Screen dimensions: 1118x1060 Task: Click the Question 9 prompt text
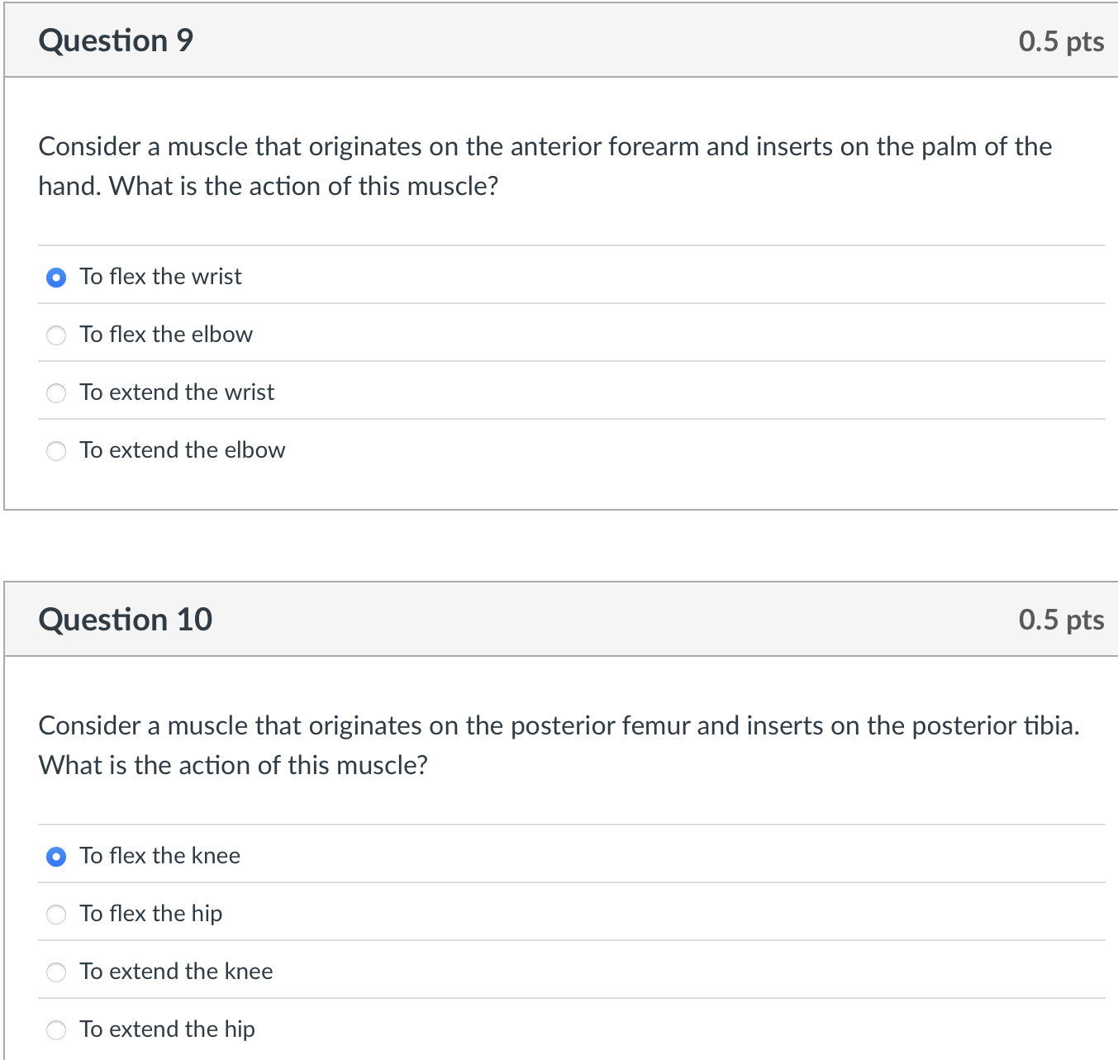click(x=545, y=165)
